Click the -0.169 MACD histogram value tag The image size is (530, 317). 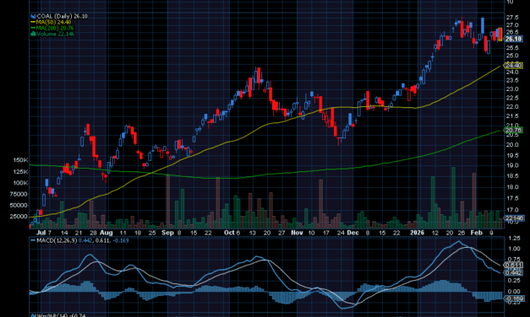(x=514, y=298)
